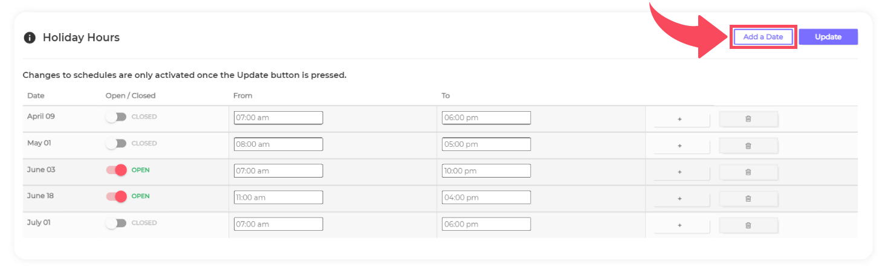Switch June 03 toggle to closed
The width and height of the screenshot is (885, 270).
[115, 170]
